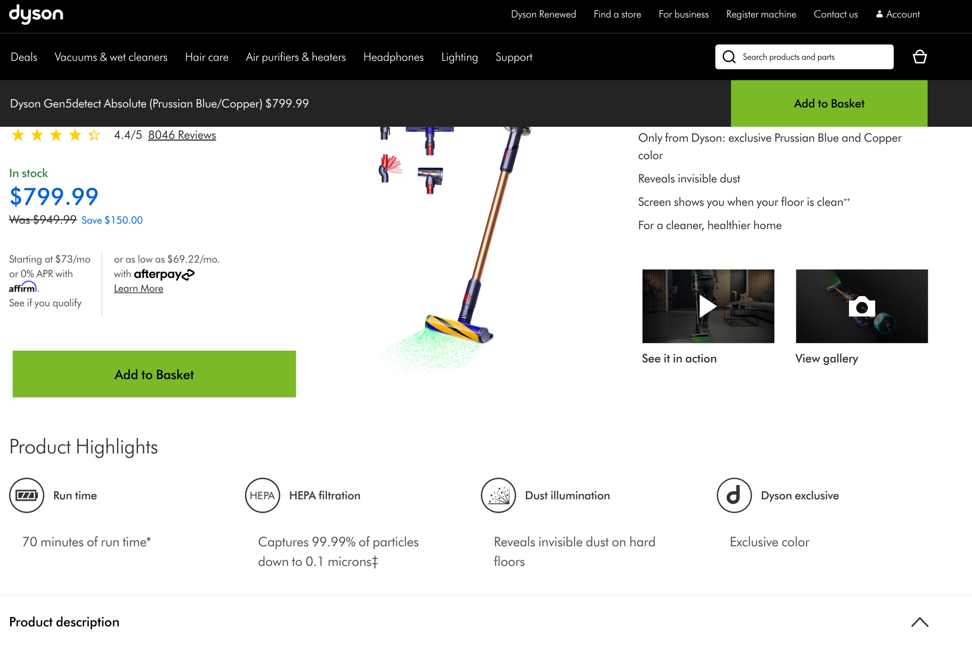The image size is (972, 649).
Task: Click the Afterpay logo
Action: 164,274
